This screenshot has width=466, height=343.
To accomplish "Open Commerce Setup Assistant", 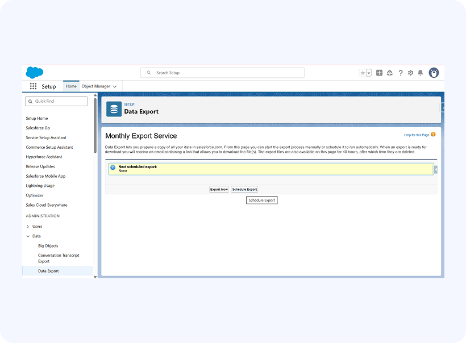I will pyautogui.click(x=49, y=147).
